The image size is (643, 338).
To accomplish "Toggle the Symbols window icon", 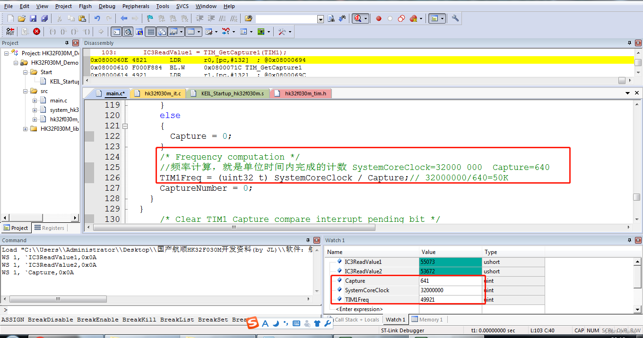I will coord(139,32).
